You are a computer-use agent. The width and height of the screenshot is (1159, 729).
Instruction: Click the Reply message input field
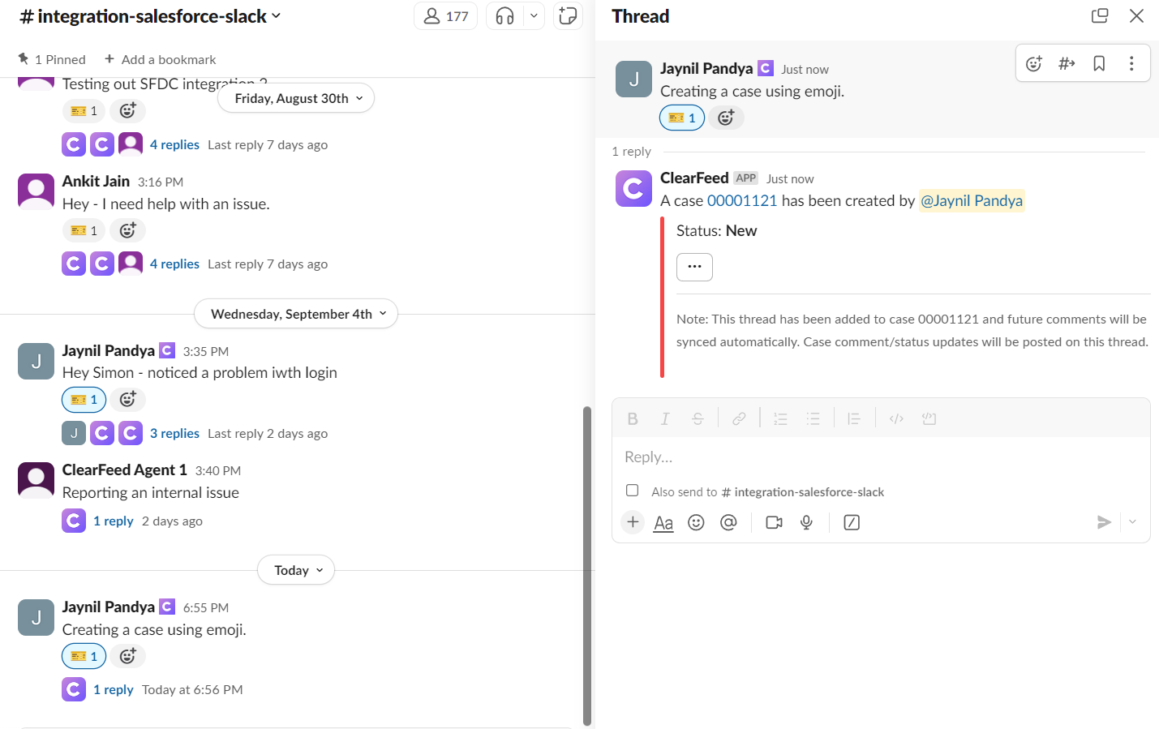click(881, 457)
